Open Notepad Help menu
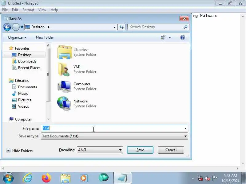246x184 pixels. pos(54,10)
